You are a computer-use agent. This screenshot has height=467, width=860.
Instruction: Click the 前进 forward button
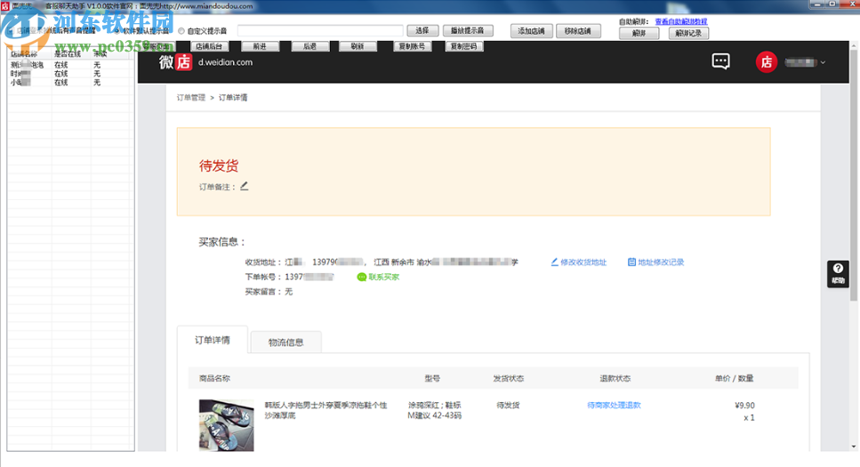click(260, 46)
